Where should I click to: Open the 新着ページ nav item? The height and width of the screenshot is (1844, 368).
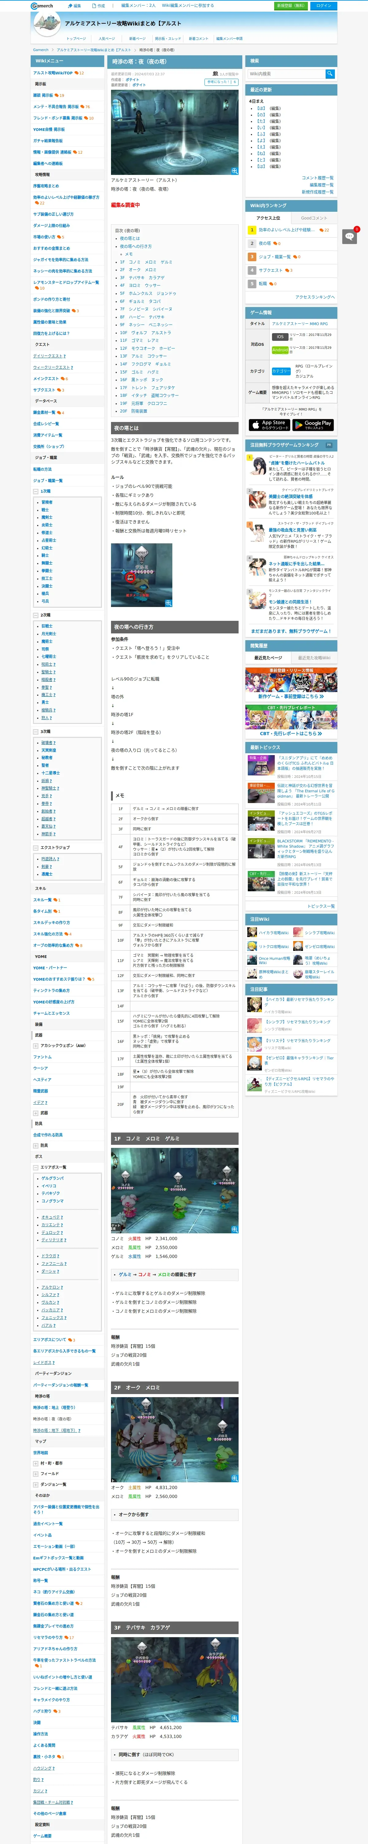[137, 39]
